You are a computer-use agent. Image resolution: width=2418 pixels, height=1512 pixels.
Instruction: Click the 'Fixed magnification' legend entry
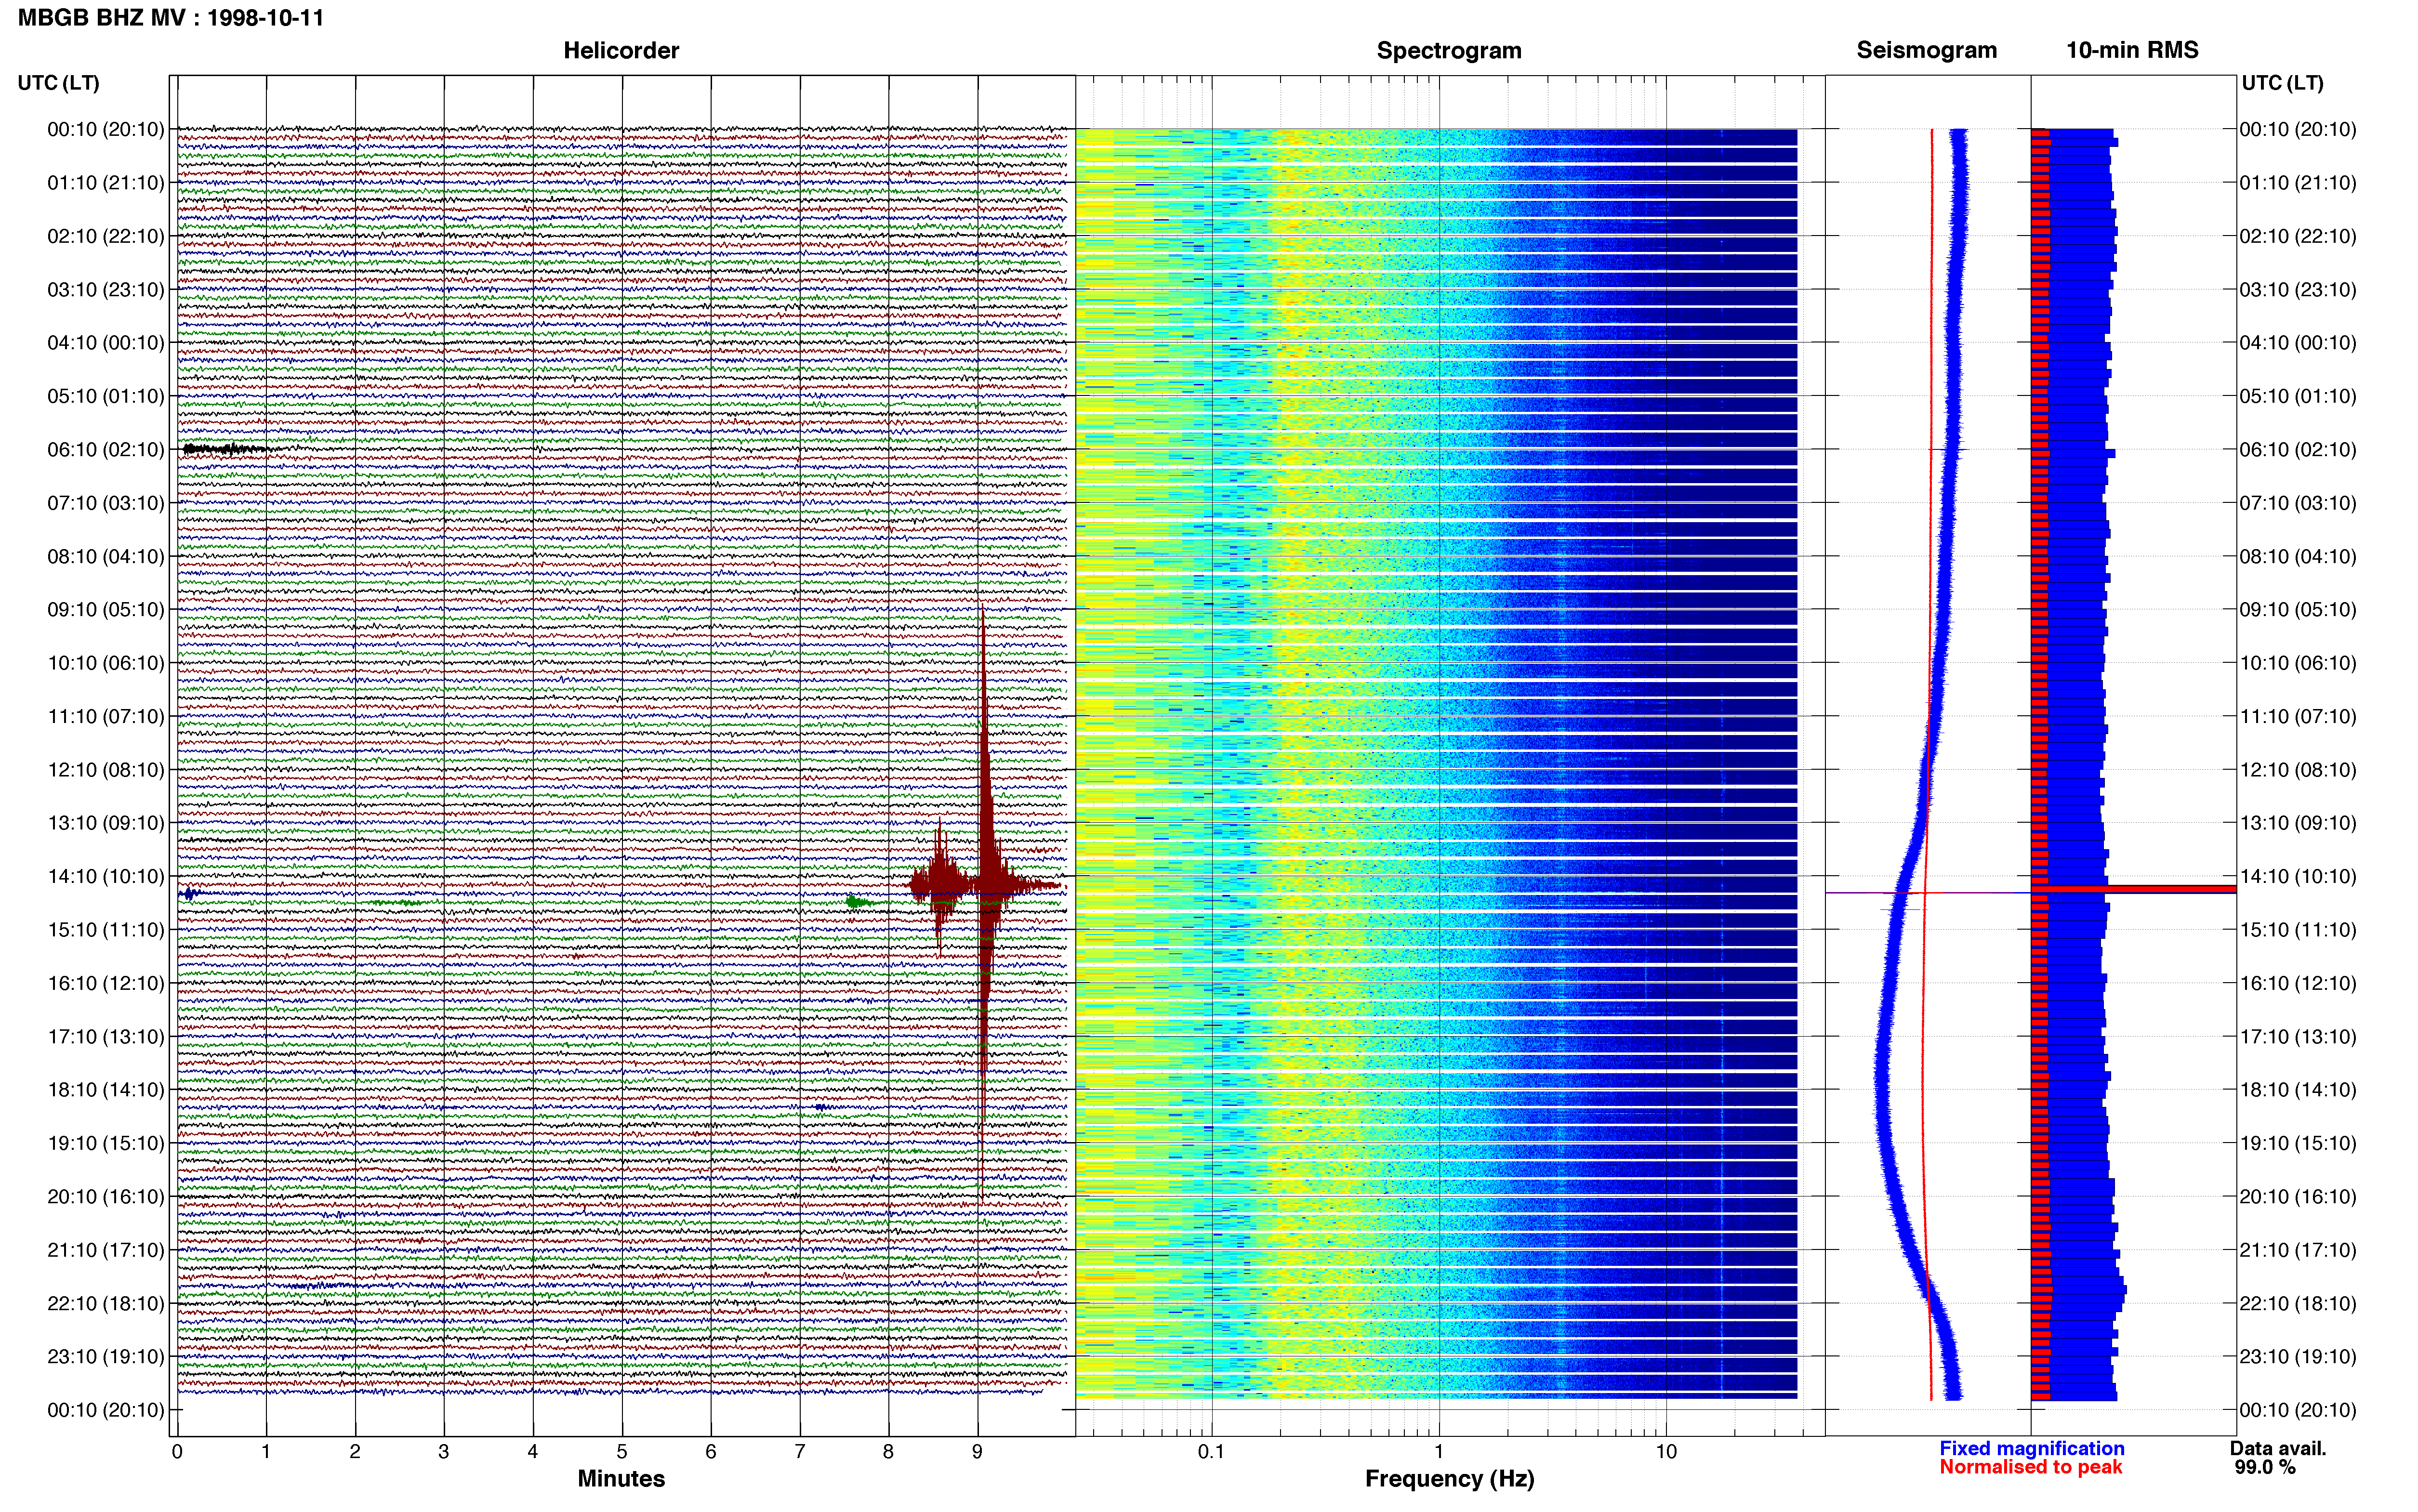click(x=2032, y=1449)
